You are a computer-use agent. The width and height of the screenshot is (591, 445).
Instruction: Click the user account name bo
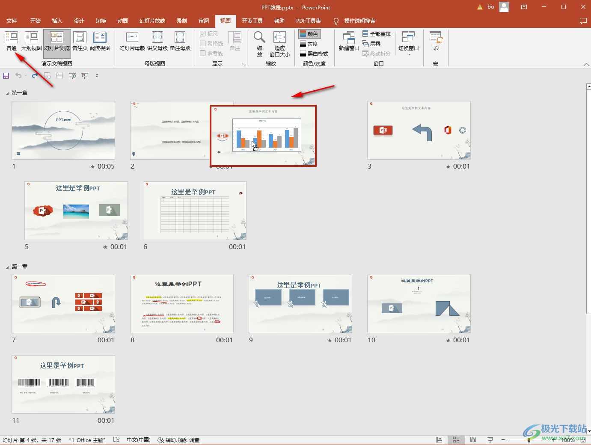pos(491,7)
